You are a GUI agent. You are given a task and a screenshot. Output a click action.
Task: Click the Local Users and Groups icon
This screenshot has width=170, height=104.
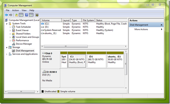click(13, 37)
